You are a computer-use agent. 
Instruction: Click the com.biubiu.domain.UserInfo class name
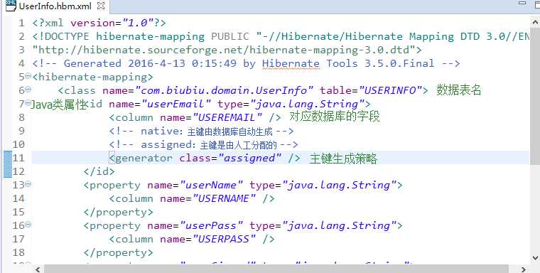point(225,91)
